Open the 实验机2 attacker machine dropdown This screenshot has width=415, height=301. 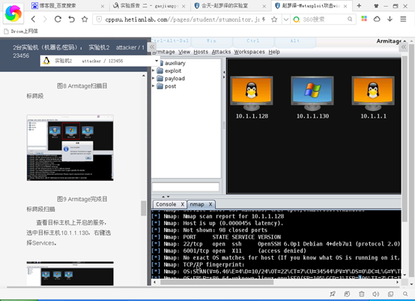pos(100,61)
